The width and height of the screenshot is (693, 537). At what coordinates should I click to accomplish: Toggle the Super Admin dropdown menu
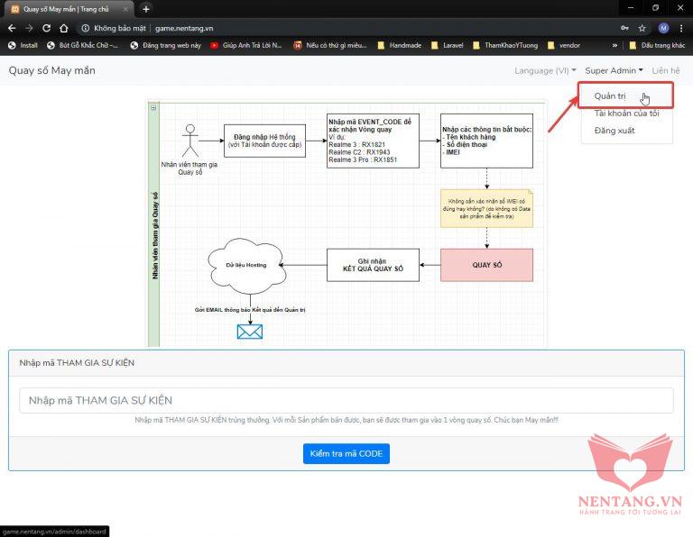tap(614, 70)
